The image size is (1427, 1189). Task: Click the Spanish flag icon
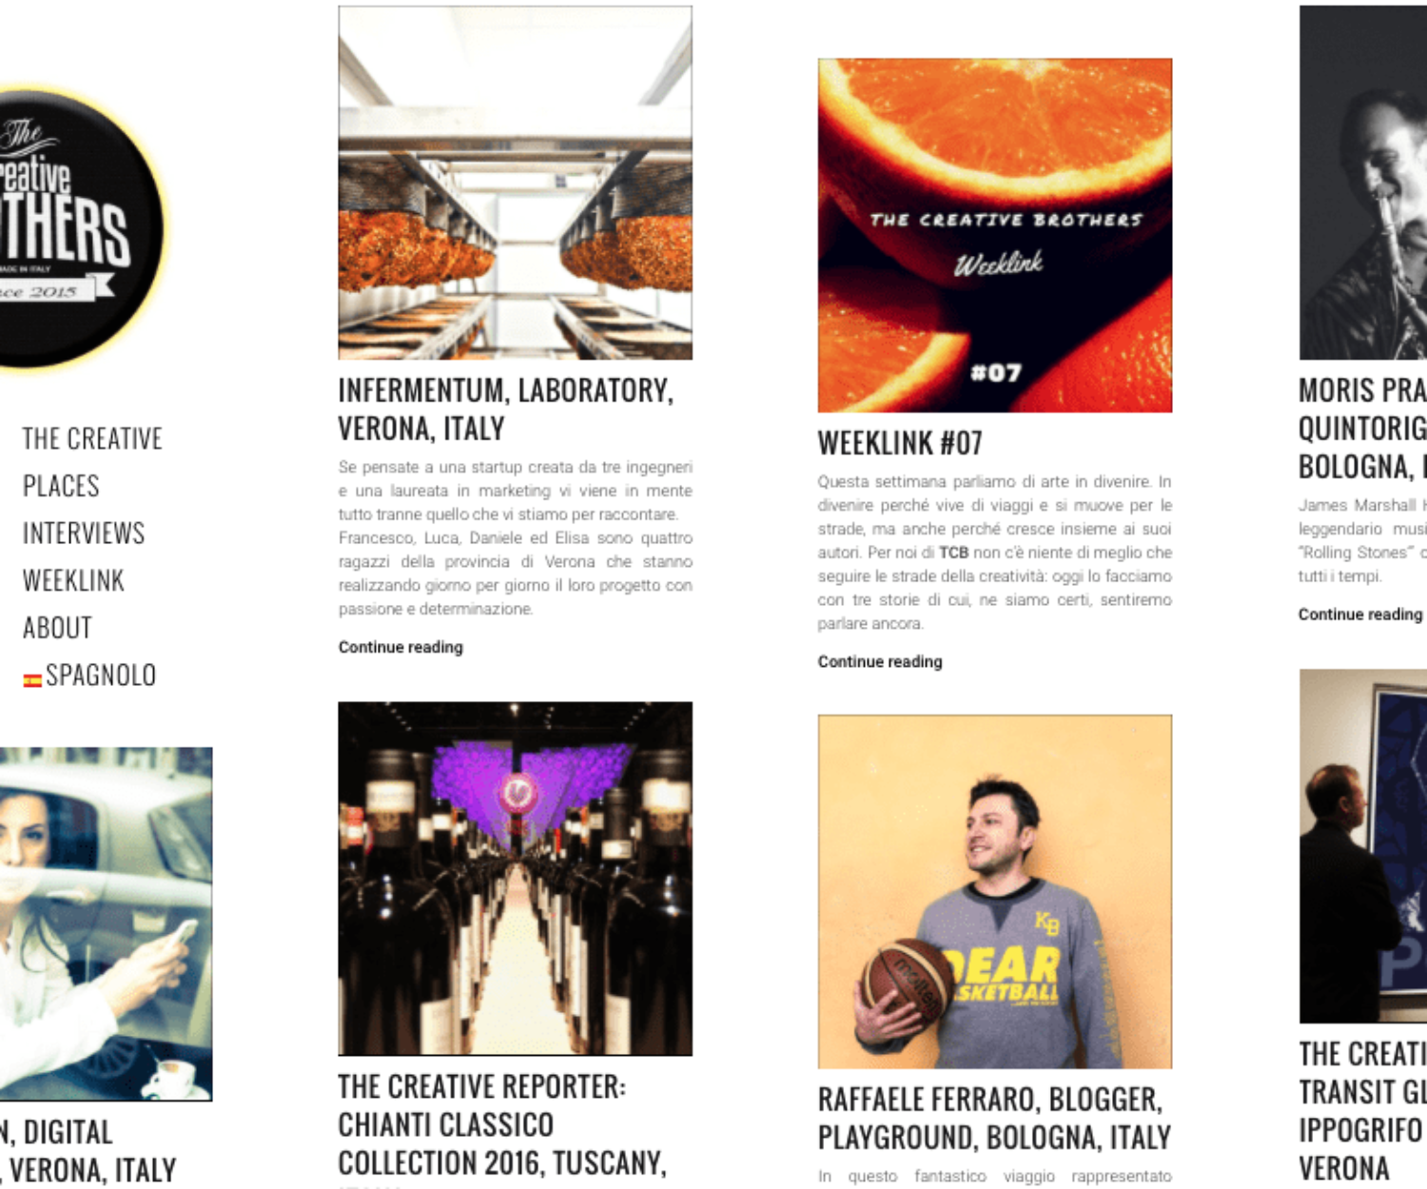(x=32, y=679)
